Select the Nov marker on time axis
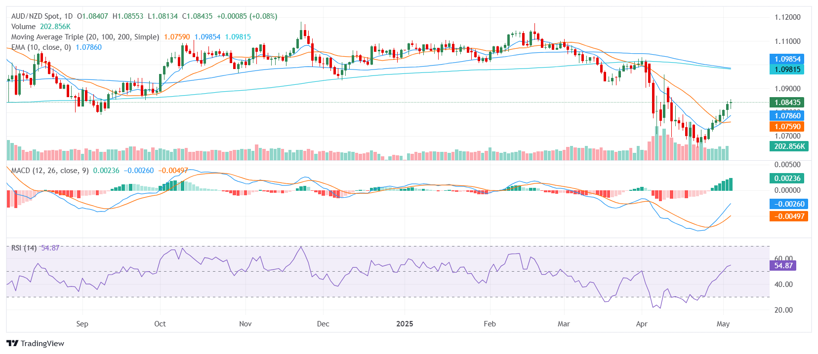Image resolution: width=818 pixels, height=354 pixels. (245, 324)
